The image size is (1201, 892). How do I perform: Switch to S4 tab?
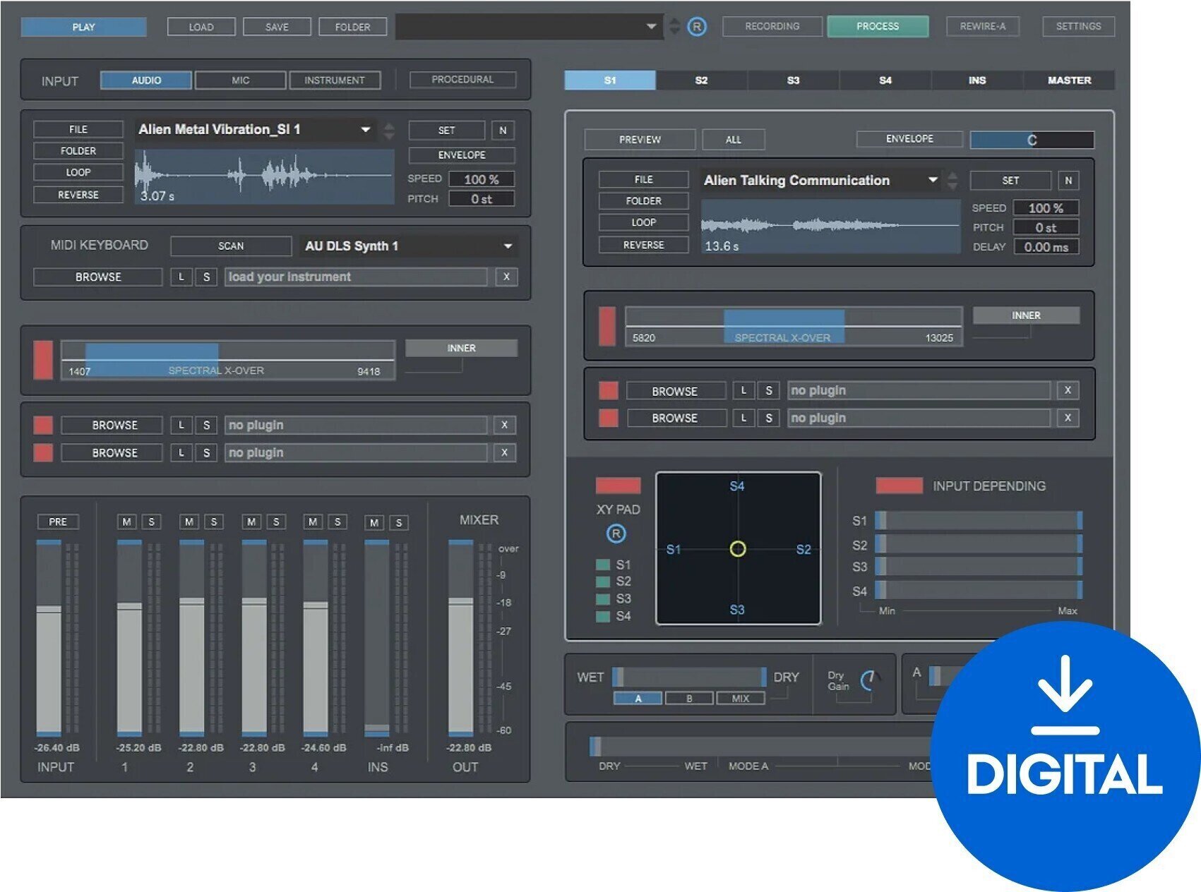[885, 80]
